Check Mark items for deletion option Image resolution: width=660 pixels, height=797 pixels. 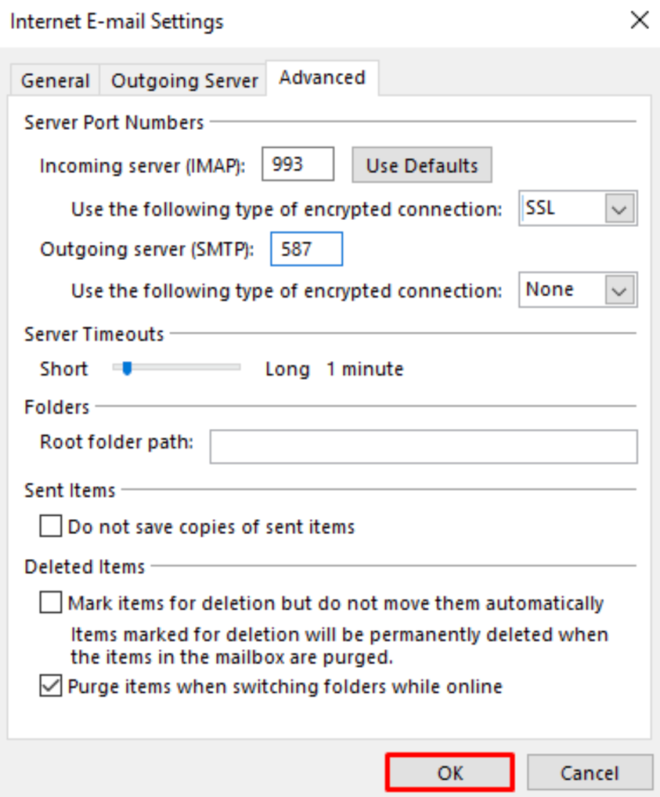51,603
